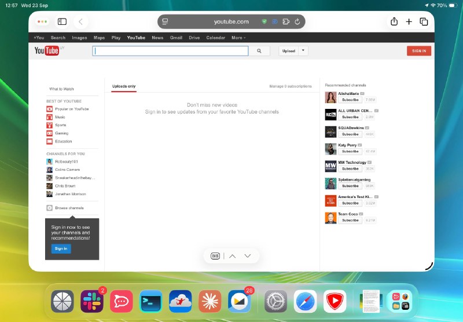Subscribe to MW Technology channel
463x322 pixels.
point(350,169)
